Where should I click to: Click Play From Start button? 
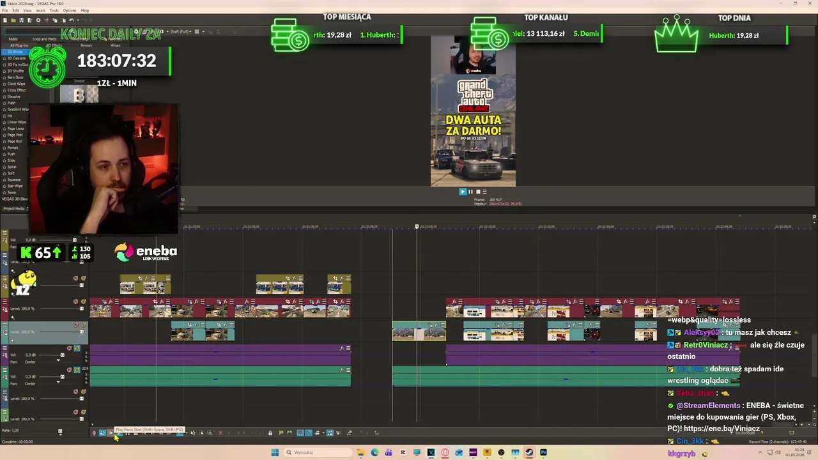[111, 433]
